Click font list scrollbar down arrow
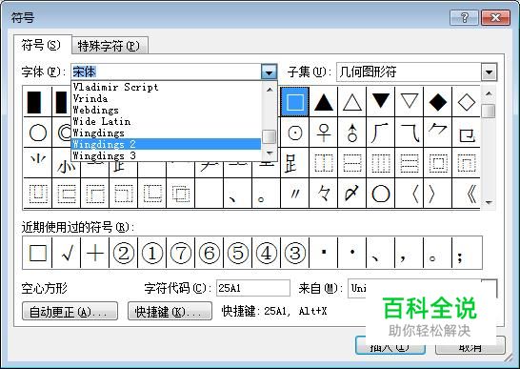Image resolution: width=520 pixels, height=369 pixels. (270, 154)
